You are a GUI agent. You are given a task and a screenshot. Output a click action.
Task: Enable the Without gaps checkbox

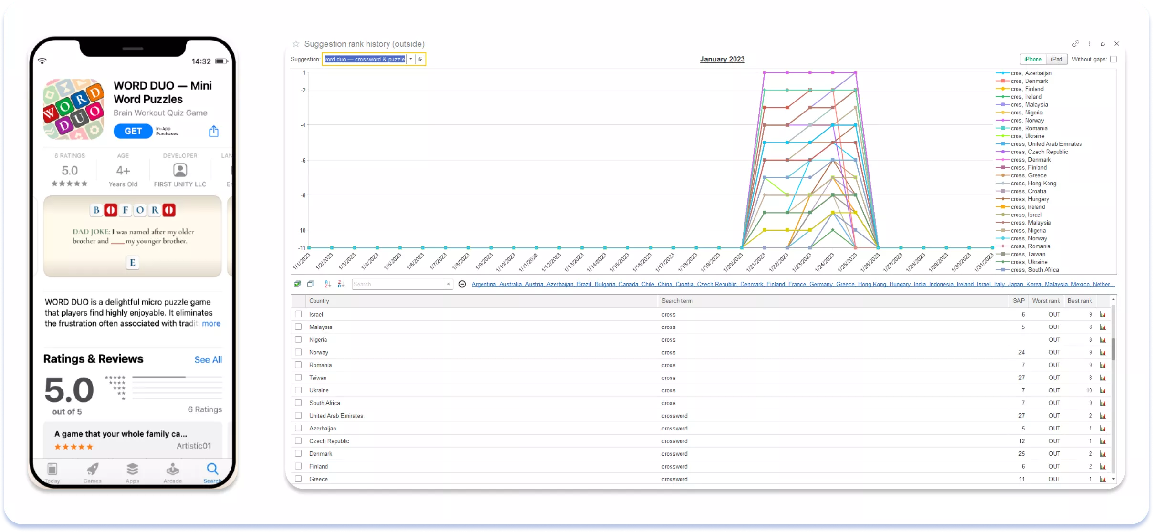[x=1113, y=59]
